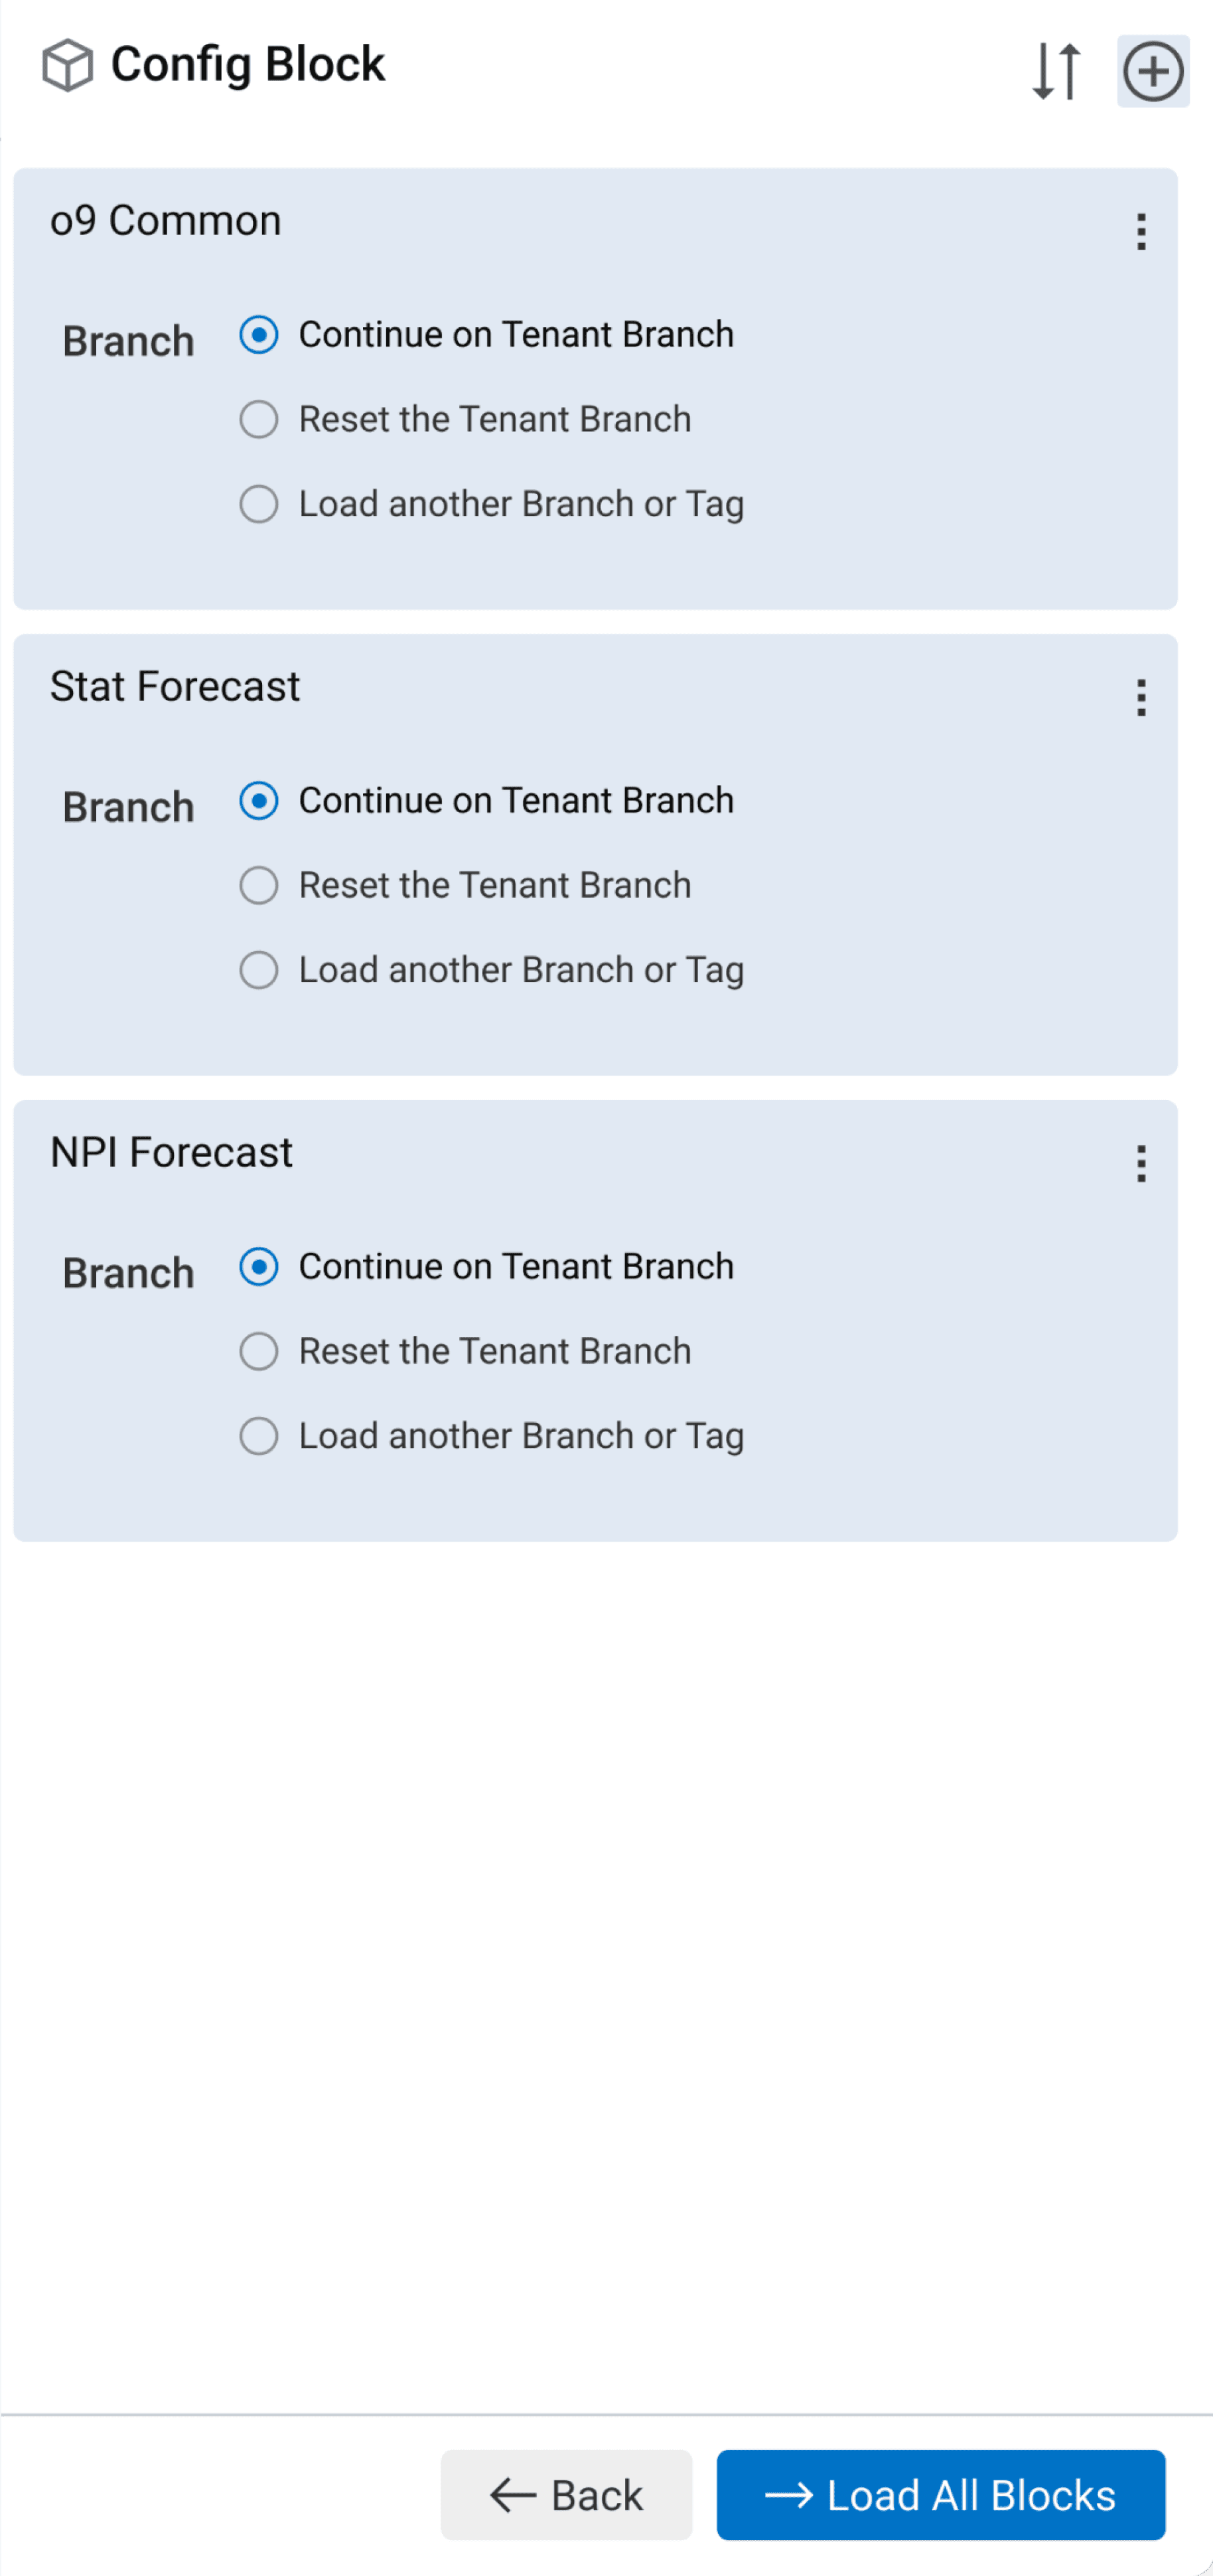1213x2576 pixels.
Task: Open NPI Forecast three-dot options menu
Action: (x=1141, y=1164)
